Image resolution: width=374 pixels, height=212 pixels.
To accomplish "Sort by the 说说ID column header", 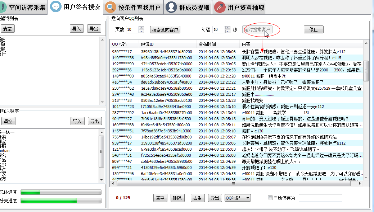I will pos(168,44).
